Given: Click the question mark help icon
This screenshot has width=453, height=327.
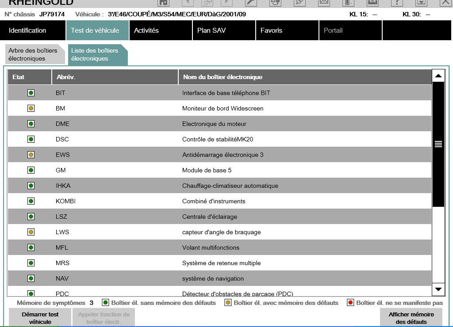Looking at the screenshot, I should click(397, 3).
